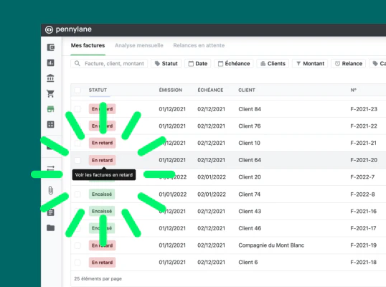Screen dimensions: 386x287
Task: Expand the Montant filter
Action: [x=310, y=64]
